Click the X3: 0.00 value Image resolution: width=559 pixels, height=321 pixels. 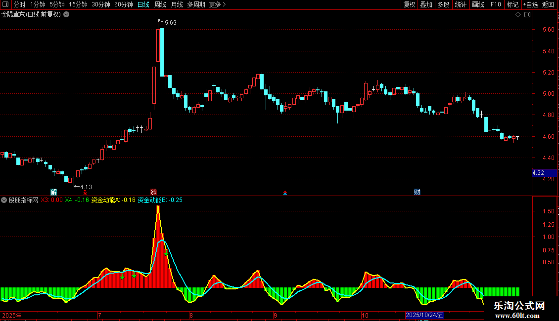point(51,200)
